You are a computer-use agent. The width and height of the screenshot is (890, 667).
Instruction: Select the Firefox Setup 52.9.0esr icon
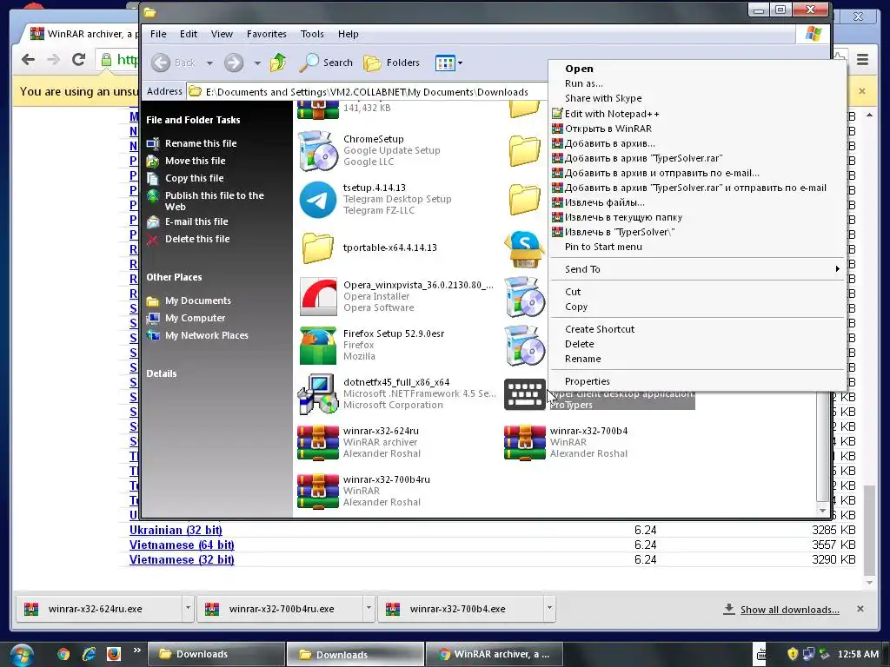pos(318,346)
